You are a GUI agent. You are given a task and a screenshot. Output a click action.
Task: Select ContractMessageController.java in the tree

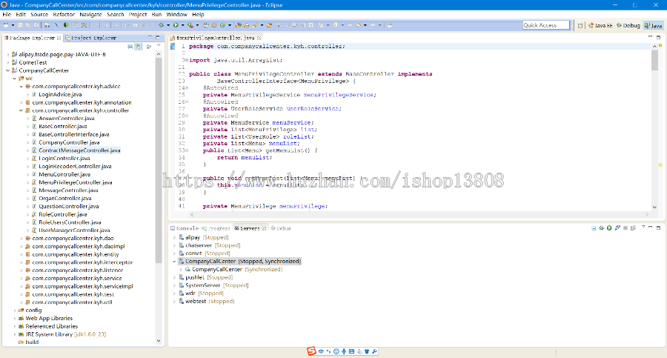(x=79, y=150)
